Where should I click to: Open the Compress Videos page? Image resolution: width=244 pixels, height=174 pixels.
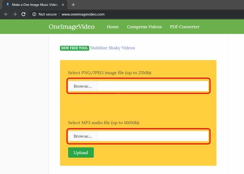coord(144,27)
